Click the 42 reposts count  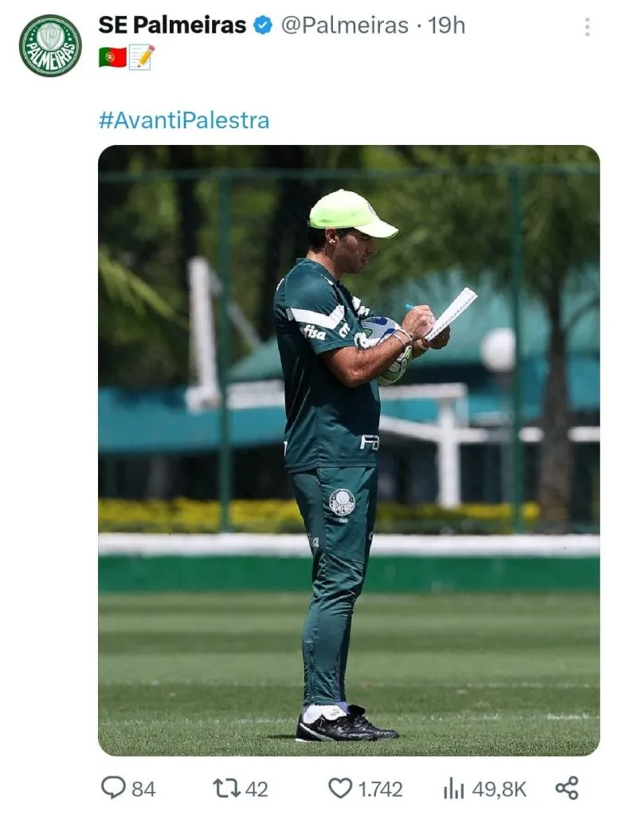click(257, 789)
